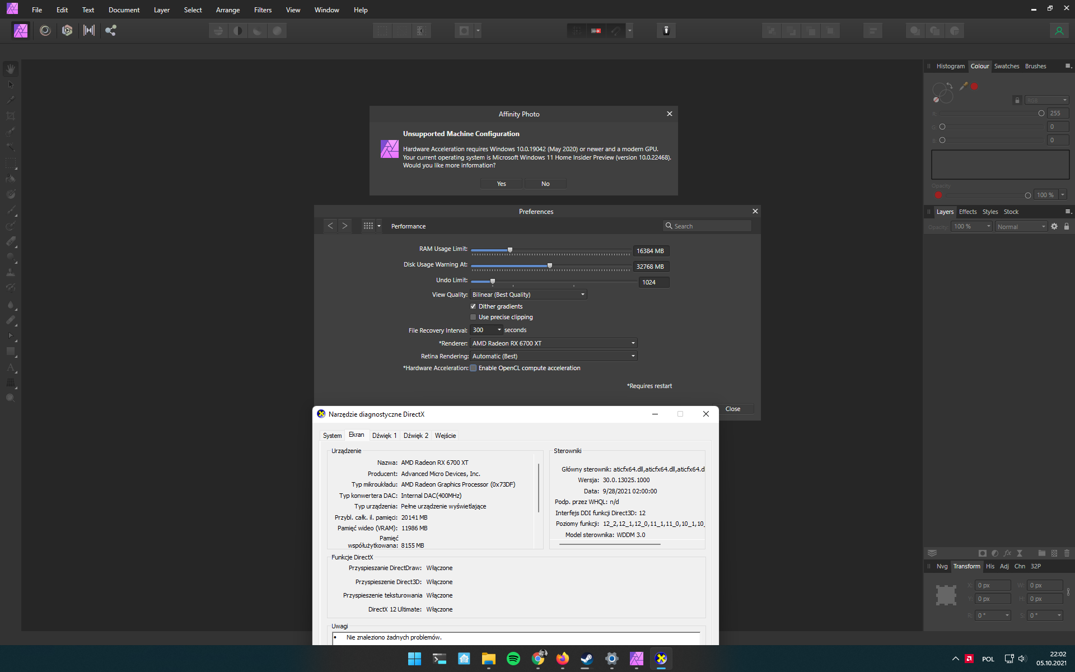Pick the colour picker eyedropper in Colour panel

(x=964, y=86)
